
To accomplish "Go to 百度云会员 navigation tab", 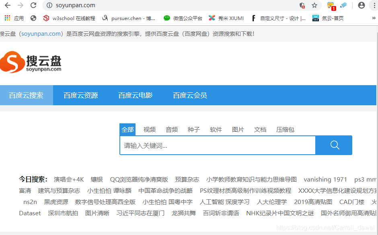I will click(190, 95).
